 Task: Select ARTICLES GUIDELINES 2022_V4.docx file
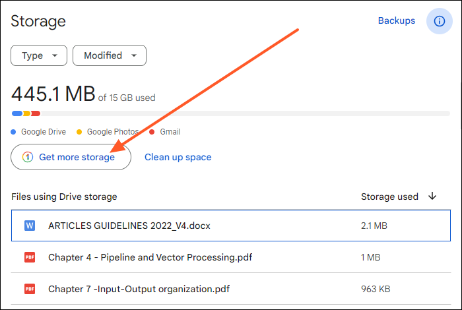[x=129, y=226]
